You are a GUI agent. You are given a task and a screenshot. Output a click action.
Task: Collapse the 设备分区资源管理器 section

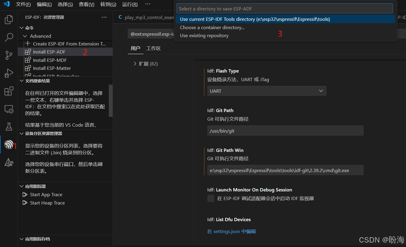click(21, 134)
